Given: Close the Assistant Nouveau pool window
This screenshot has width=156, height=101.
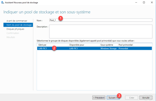Looking at the screenshot, I should 152,3.
